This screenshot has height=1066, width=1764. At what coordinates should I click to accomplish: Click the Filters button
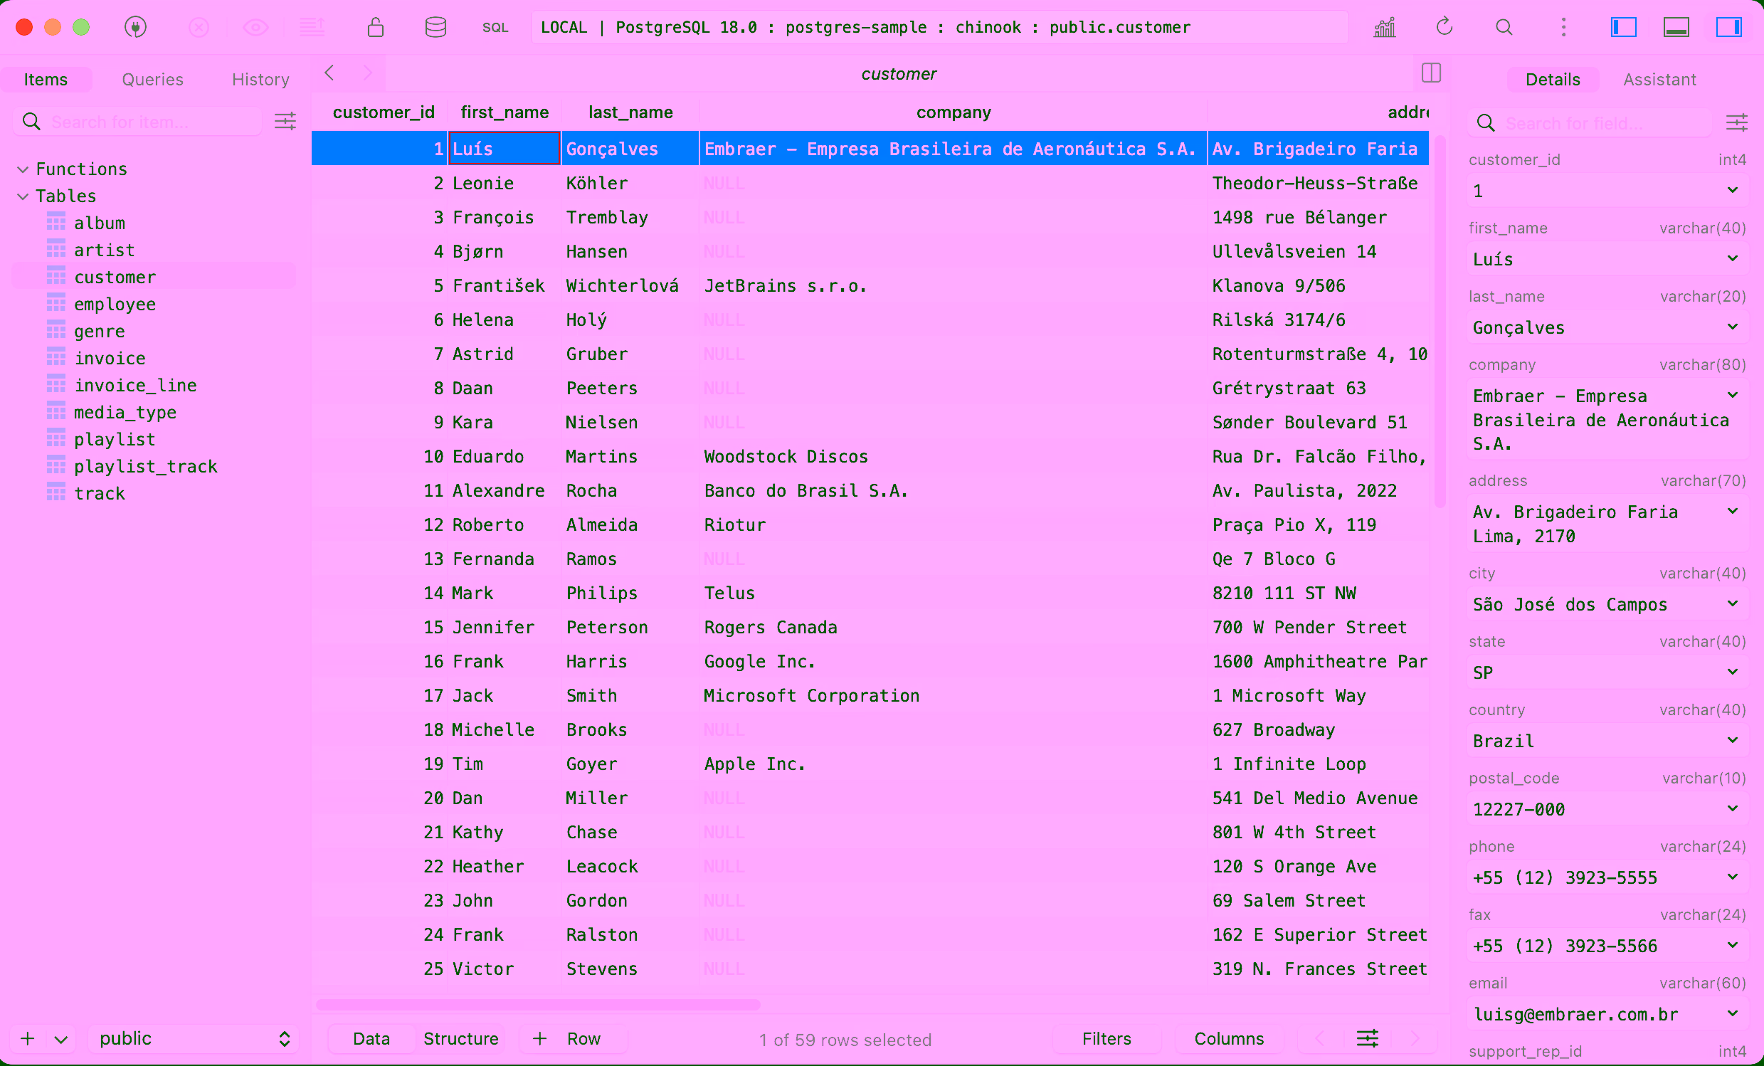click(x=1106, y=1038)
